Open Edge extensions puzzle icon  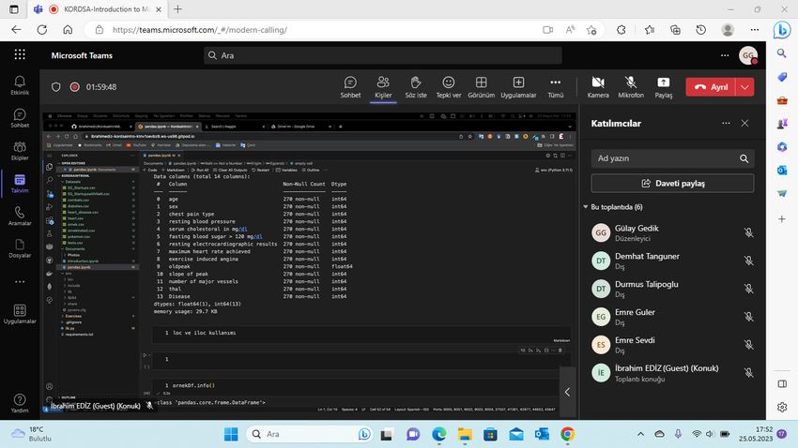[x=621, y=30]
